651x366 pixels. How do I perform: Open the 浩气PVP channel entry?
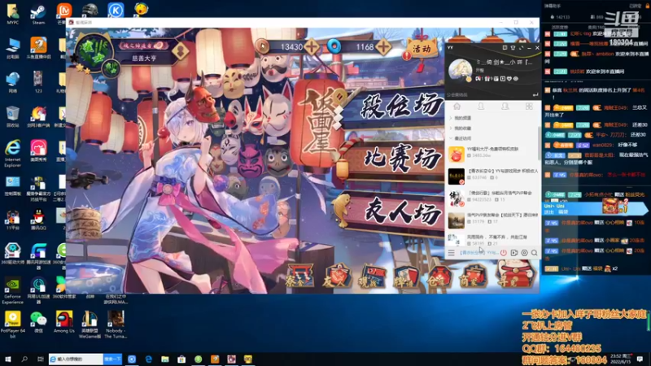[492, 220]
